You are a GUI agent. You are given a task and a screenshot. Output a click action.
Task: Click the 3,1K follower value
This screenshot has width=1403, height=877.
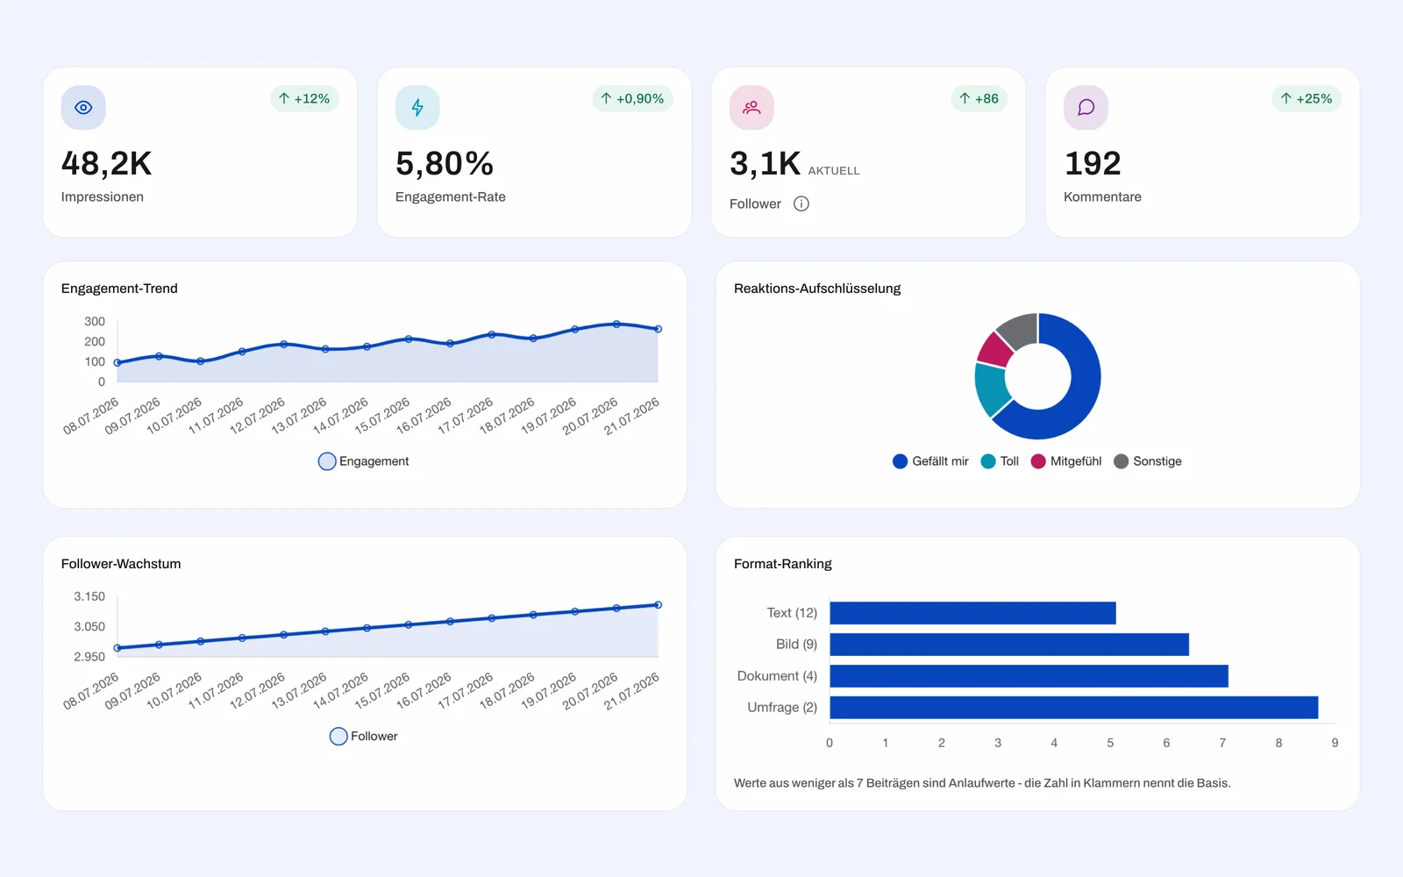[x=765, y=164]
